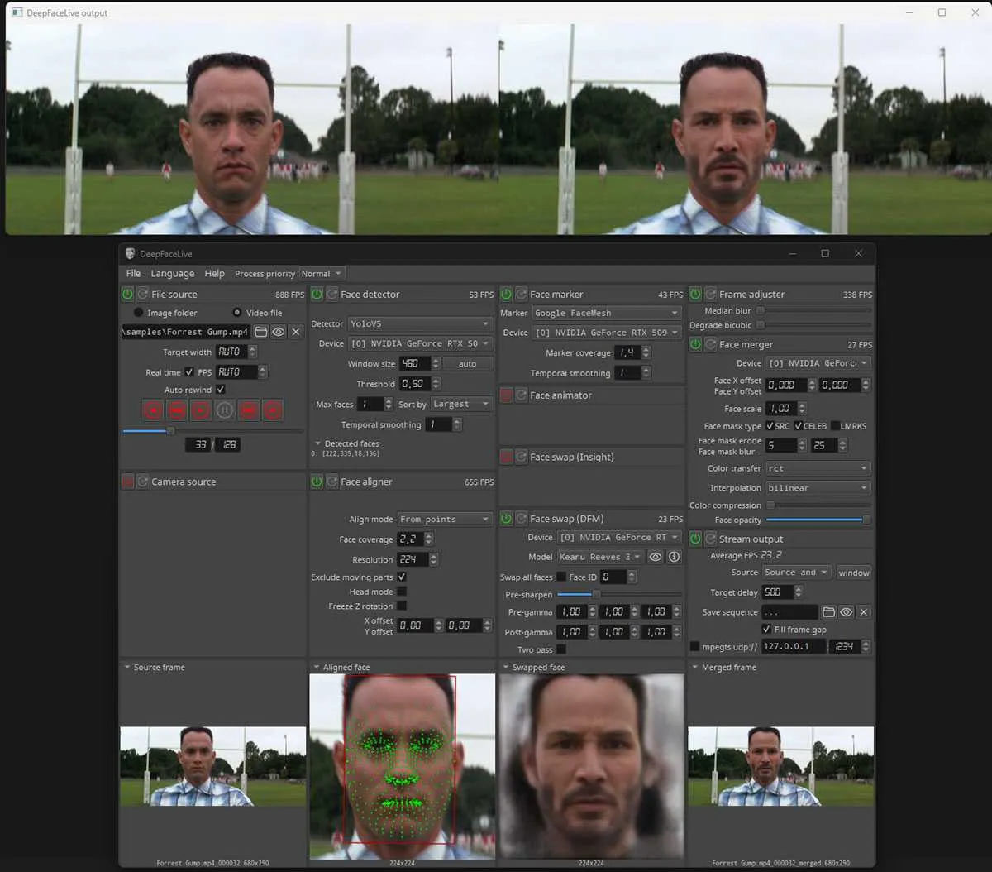This screenshot has height=872, width=992.
Task: Enable the LMRKS face mask type
Action: pos(835,426)
